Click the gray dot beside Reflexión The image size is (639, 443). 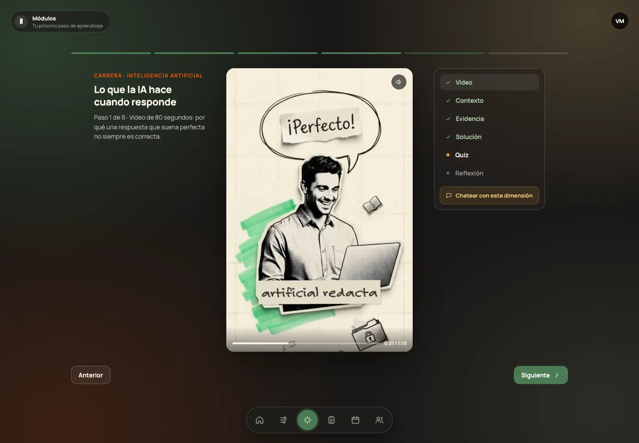tap(448, 173)
